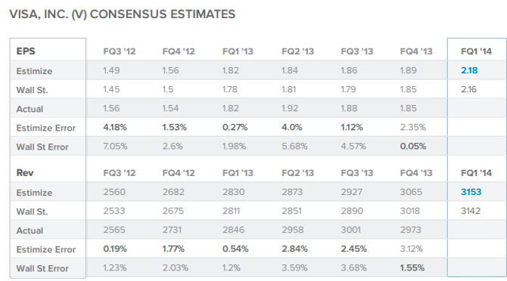Select Wall St. EPS estimate 2.16
The image size is (507, 281).
point(468,89)
